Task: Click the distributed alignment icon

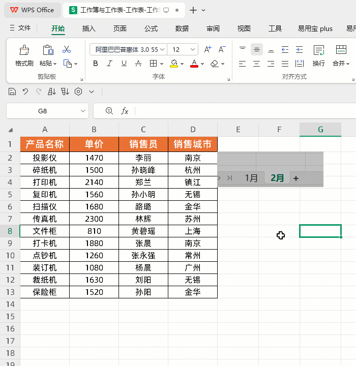Action: 300,64
